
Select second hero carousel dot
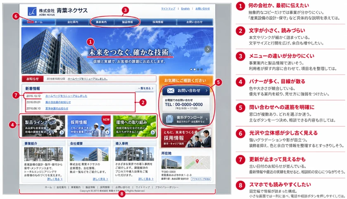tap(195, 70)
